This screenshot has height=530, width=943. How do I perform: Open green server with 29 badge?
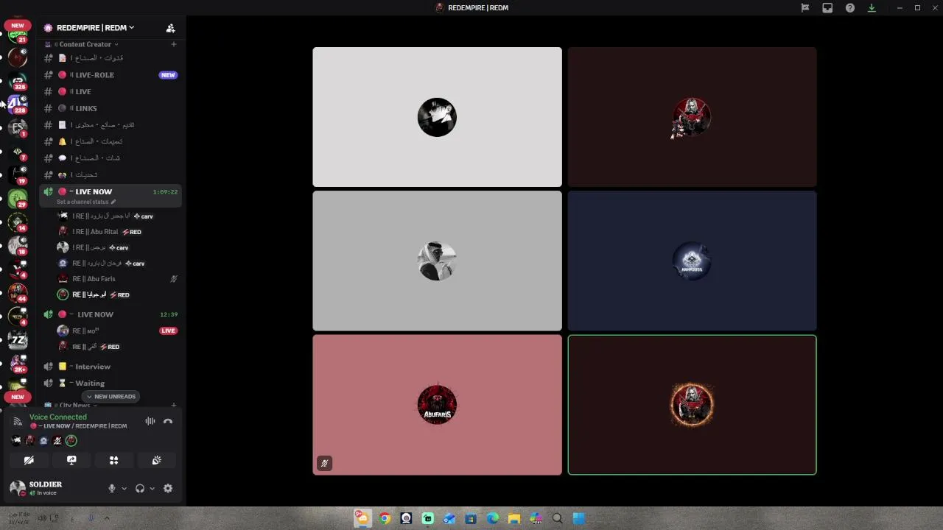point(18,199)
